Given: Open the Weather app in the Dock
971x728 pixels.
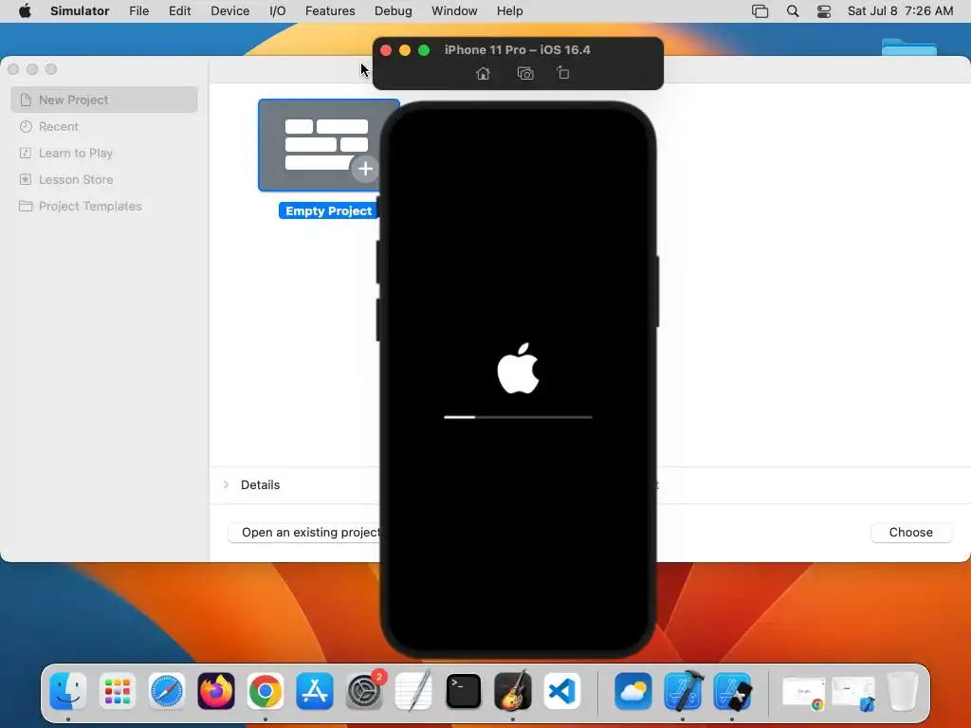Looking at the screenshot, I should click(633, 691).
